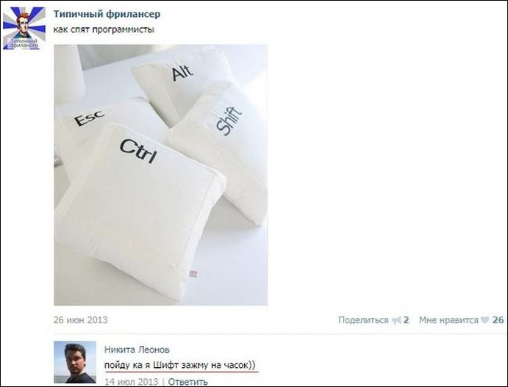The width and height of the screenshot is (508, 387).
Task: Open commenter name Никита Леонов
Action: [x=137, y=350]
